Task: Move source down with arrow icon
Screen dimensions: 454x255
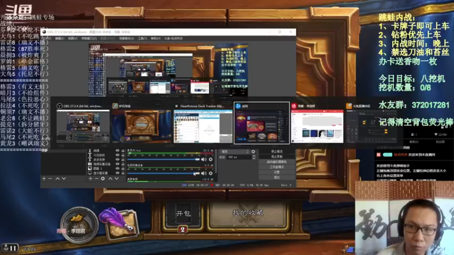Action: tap(116, 178)
